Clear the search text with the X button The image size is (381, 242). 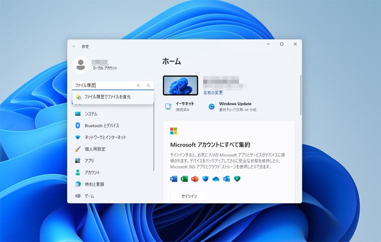point(138,86)
